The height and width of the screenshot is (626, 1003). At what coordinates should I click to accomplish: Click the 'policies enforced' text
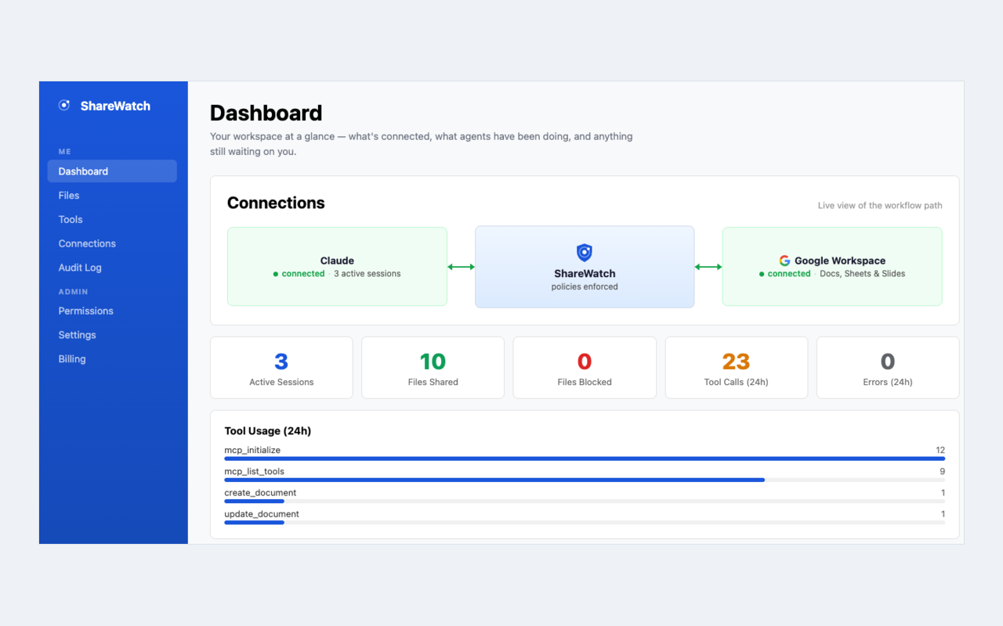point(585,287)
